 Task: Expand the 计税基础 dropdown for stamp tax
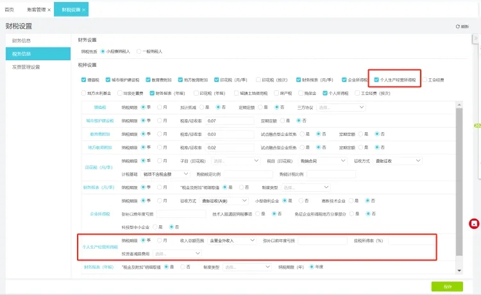click(x=165, y=174)
